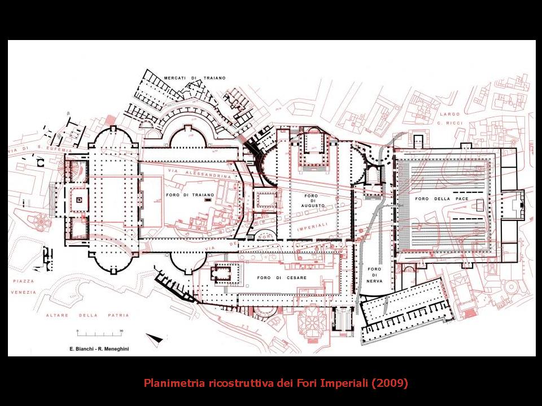The width and height of the screenshot is (542, 406).
Task: Select the 'Foro della Pace' label
Action: 441,199
